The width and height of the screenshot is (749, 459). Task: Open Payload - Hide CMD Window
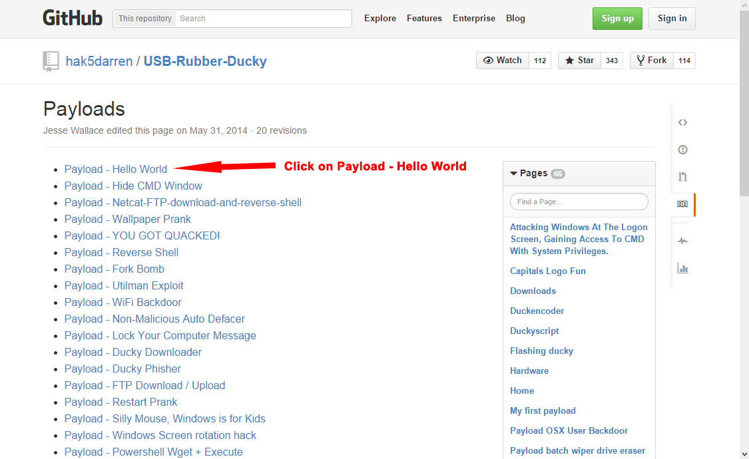133,186
